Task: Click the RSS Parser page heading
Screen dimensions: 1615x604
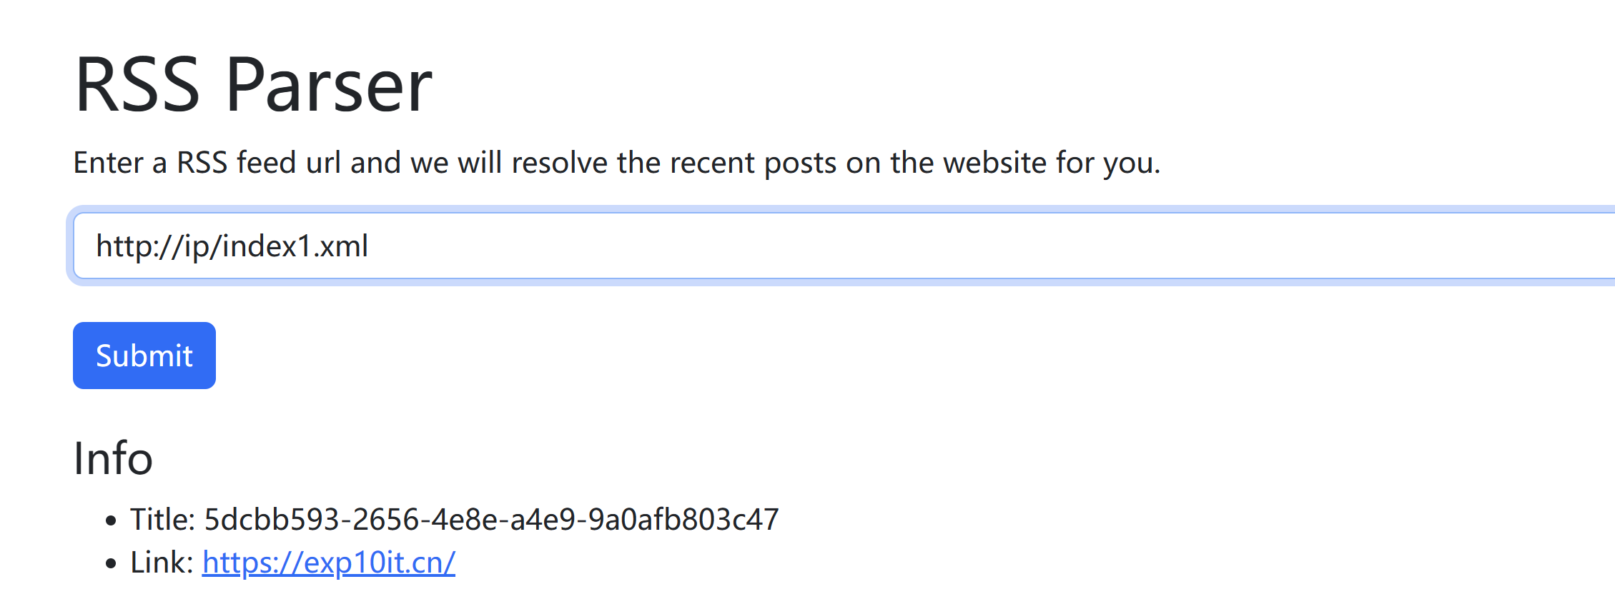Action: click(253, 85)
